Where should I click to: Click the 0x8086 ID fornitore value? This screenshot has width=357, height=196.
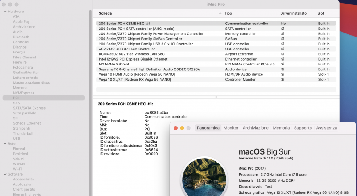coord(151,137)
